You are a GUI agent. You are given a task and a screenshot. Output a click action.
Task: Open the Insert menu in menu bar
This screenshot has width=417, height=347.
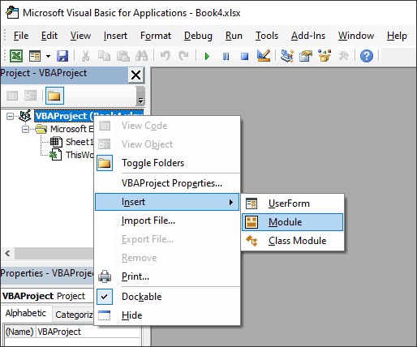(115, 36)
